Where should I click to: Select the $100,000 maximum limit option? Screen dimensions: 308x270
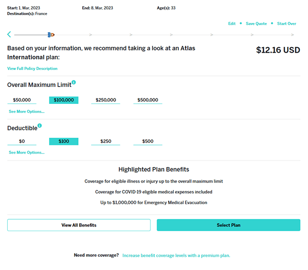coord(64,100)
